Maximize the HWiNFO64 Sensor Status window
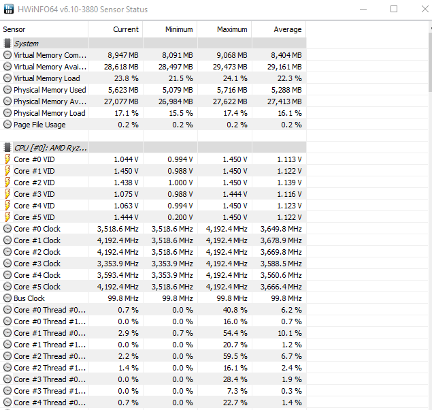Viewport: 432px width, 410px height. point(394,9)
